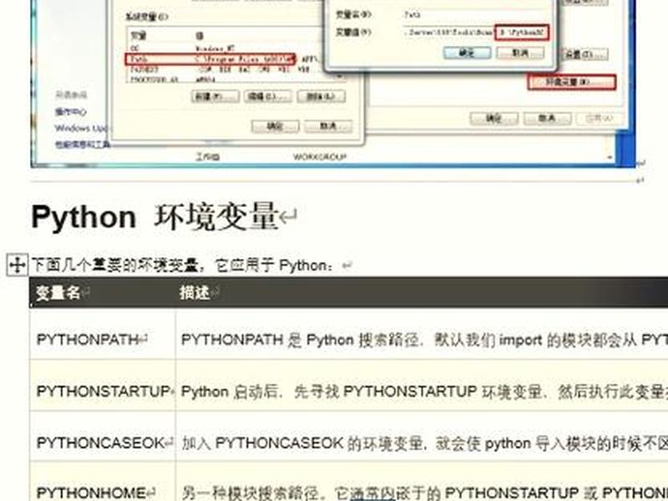Click the '编辑' button in embedded screenshot
This screenshot has width=668, height=501.
pos(268,97)
